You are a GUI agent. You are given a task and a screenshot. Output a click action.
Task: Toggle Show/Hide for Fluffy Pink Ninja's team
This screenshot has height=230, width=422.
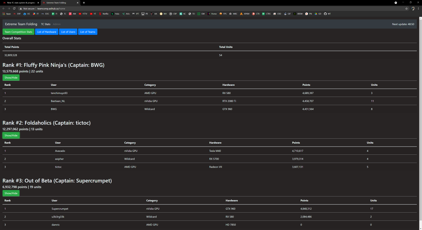(x=11, y=78)
